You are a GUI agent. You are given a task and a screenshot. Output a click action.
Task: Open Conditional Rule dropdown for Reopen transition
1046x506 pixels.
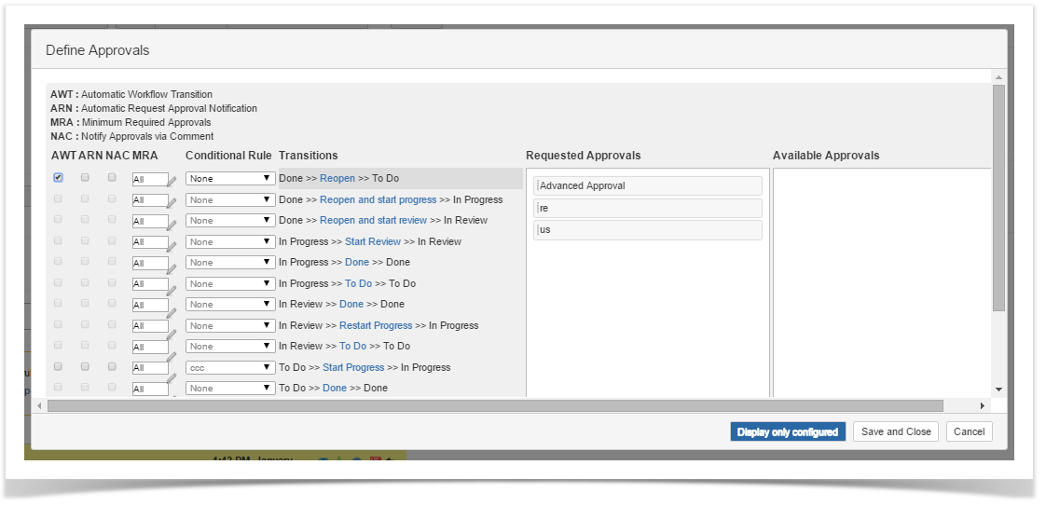coord(229,178)
